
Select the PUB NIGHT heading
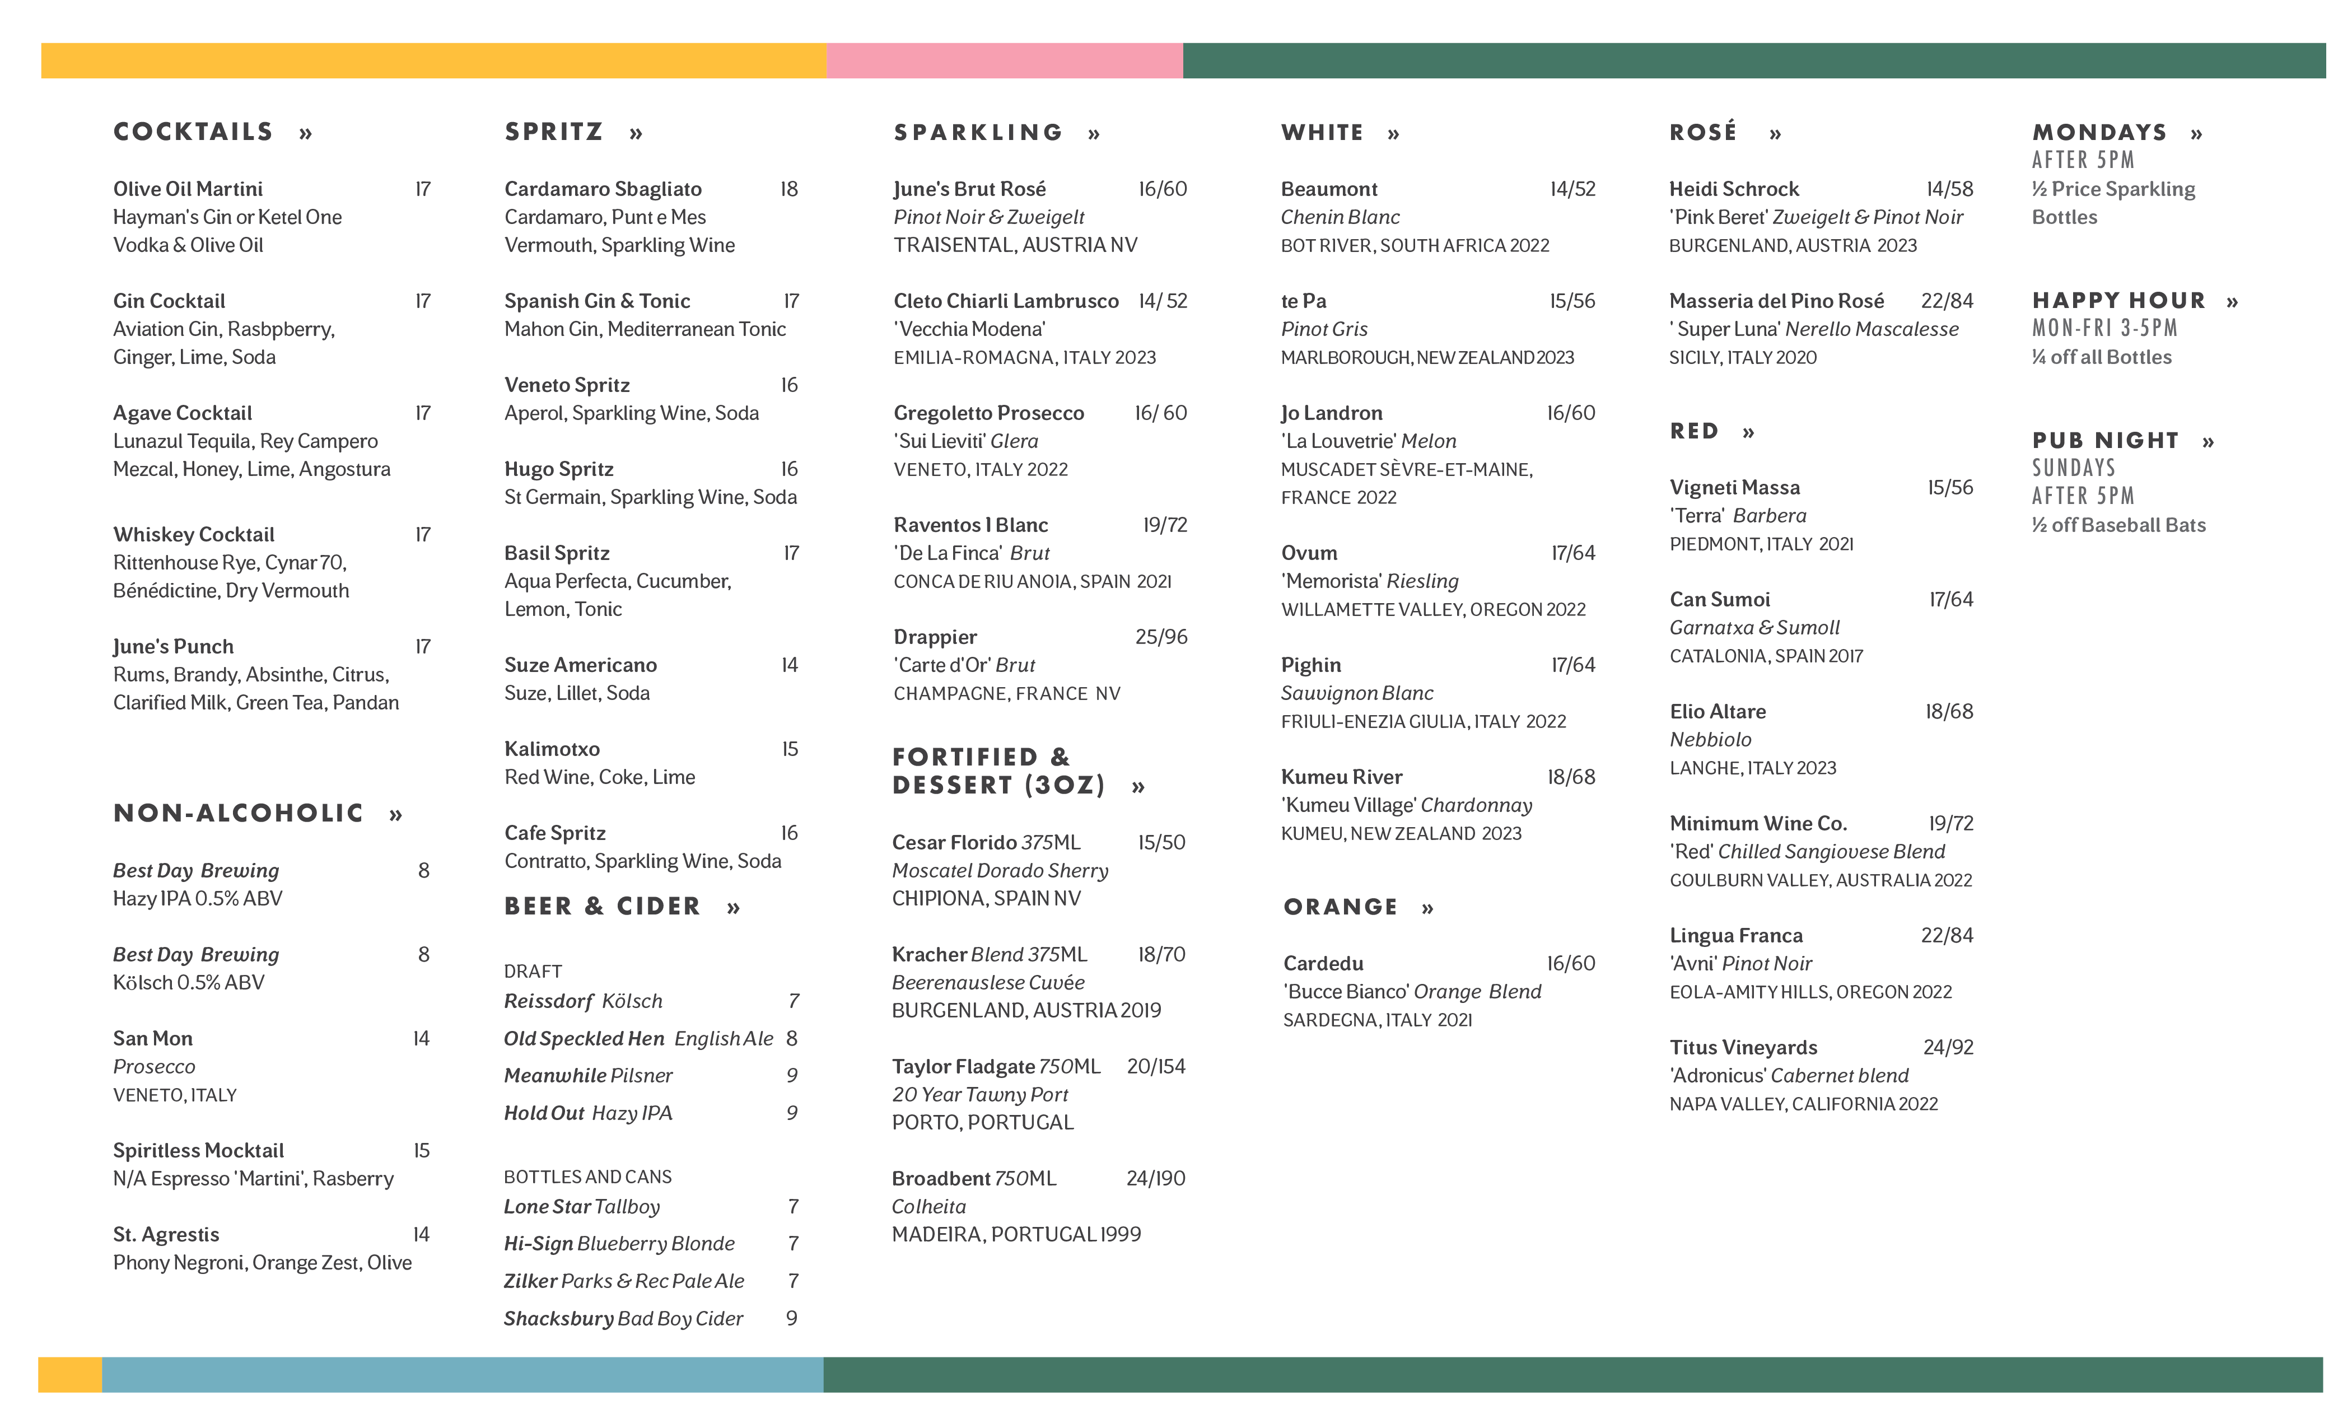point(2106,440)
